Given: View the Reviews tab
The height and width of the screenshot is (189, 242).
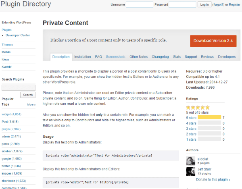Looking at the screenshot, I should point(207,57).
